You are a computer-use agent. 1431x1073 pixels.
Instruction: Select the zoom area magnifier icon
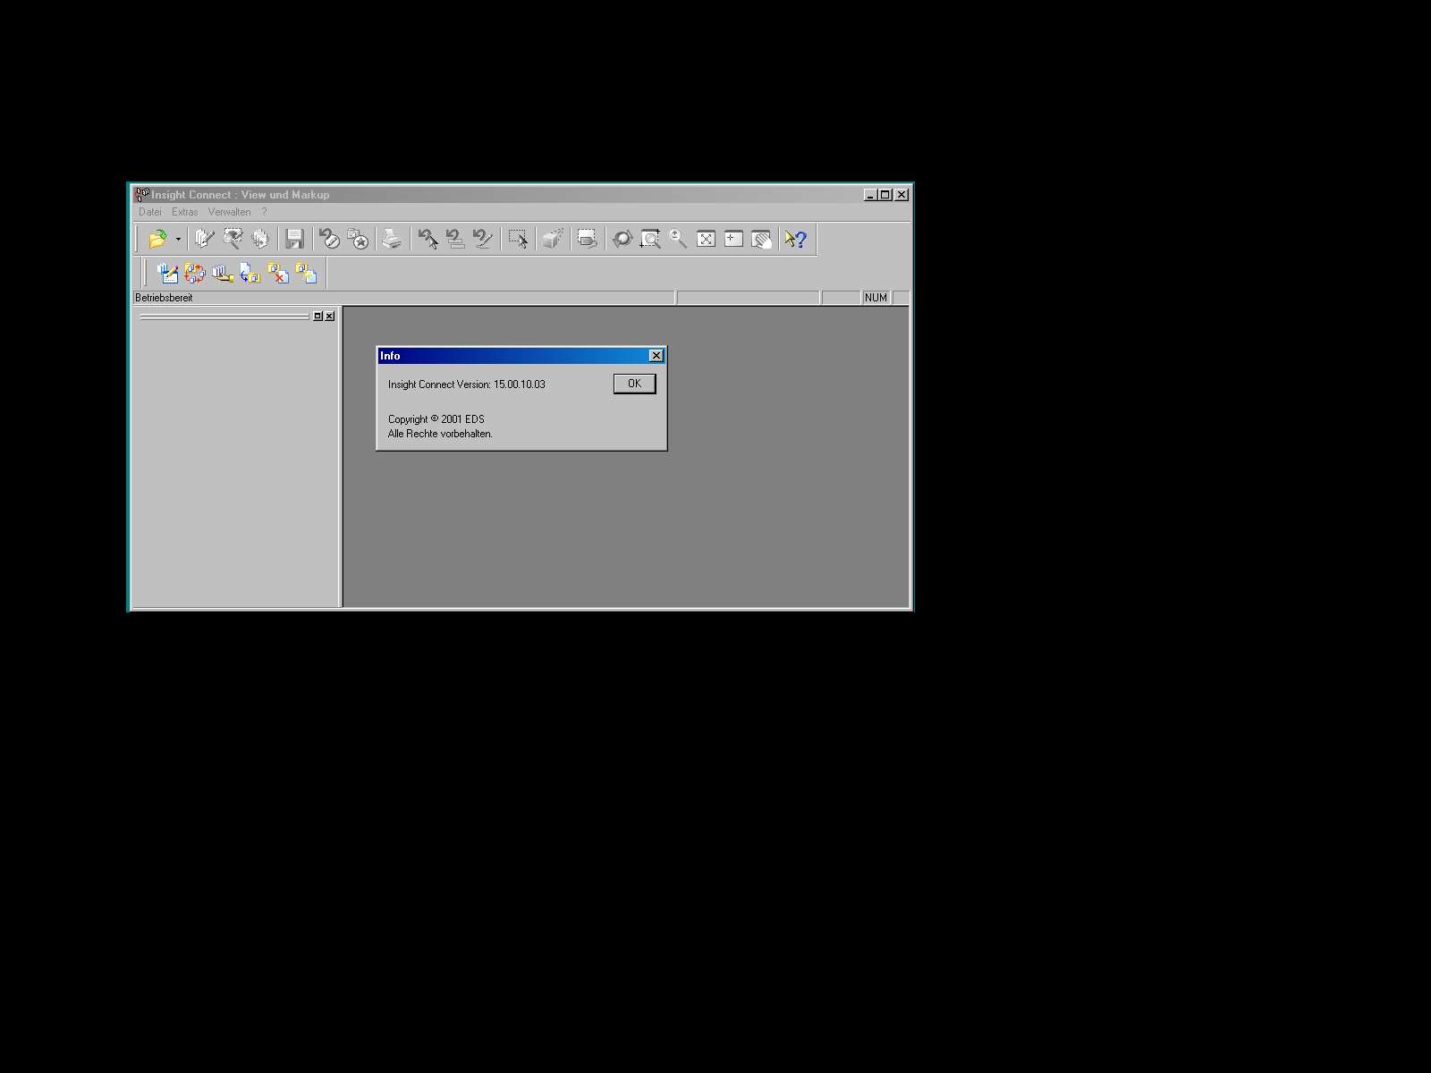point(650,239)
